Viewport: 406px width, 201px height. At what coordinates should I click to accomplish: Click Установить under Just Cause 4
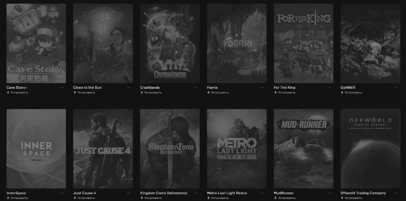(x=84, y=198)
